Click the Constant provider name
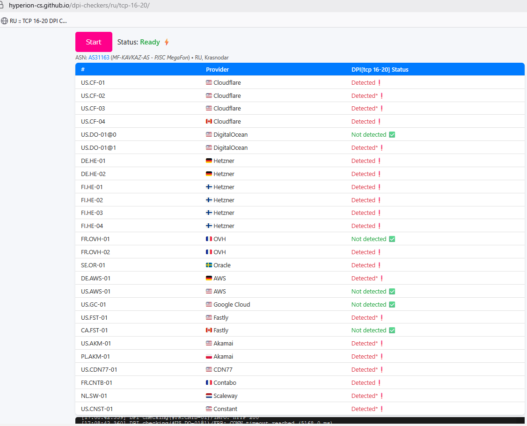The width and height of the screenshot is (527, 426). pyautogui.click(x=225, y=409)
